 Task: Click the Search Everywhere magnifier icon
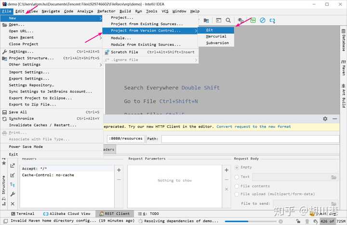coord(228,20)
